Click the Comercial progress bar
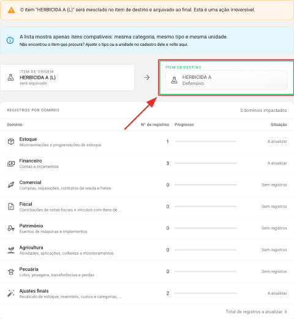The height and width of the screenshot is (319, 294). 206,185
